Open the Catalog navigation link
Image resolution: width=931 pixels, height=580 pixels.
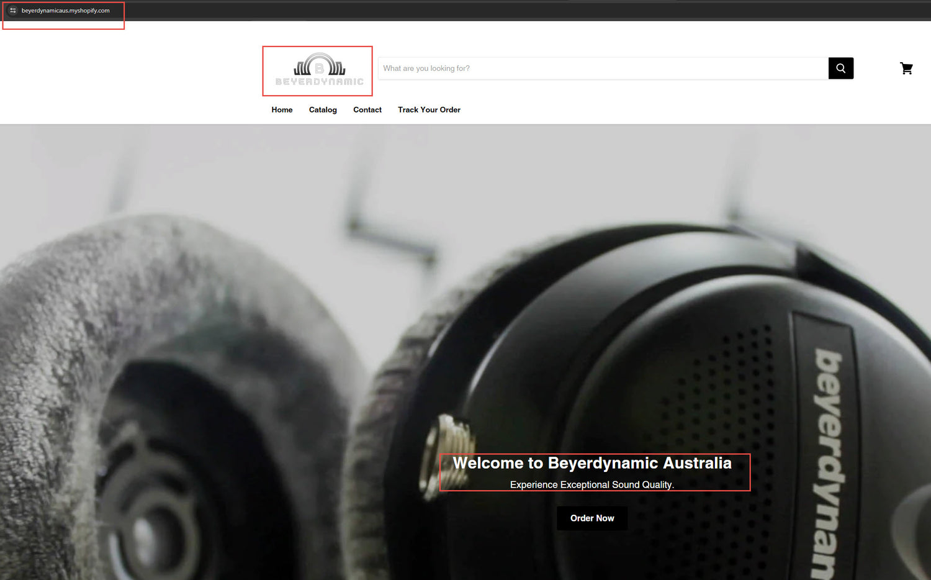(x=323, y=109)
